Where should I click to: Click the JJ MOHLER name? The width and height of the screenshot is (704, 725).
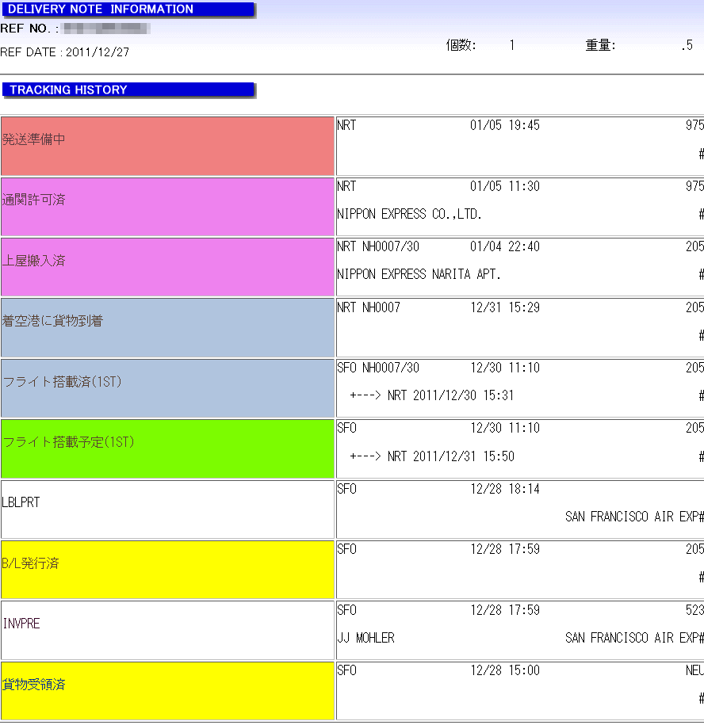tap(365, 638)
